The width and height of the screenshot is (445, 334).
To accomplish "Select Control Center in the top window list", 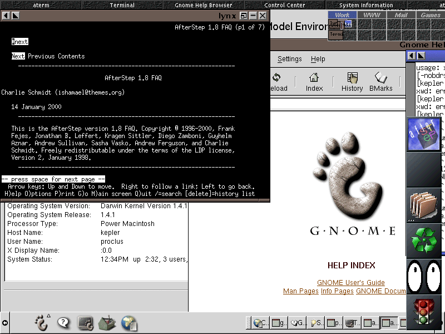I will tap(285, 5).
